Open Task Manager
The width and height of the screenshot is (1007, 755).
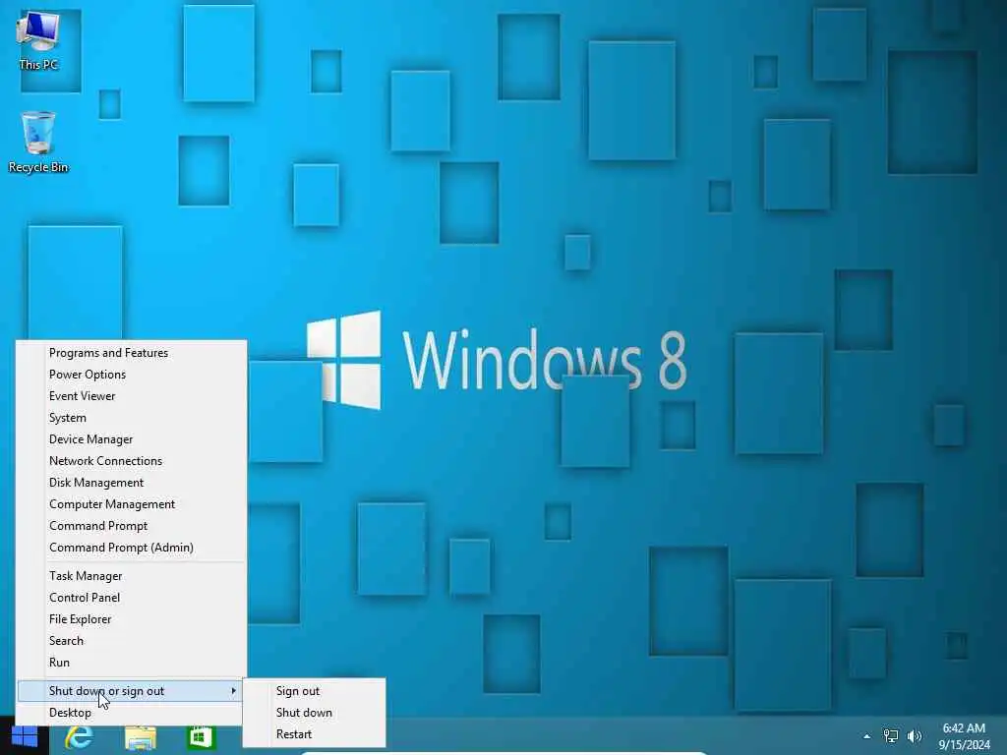click(x=131, y=576)
